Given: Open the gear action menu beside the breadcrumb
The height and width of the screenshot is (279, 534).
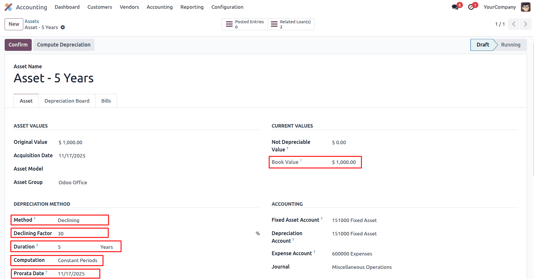Looking at the screenshot, I should [63, 27].
